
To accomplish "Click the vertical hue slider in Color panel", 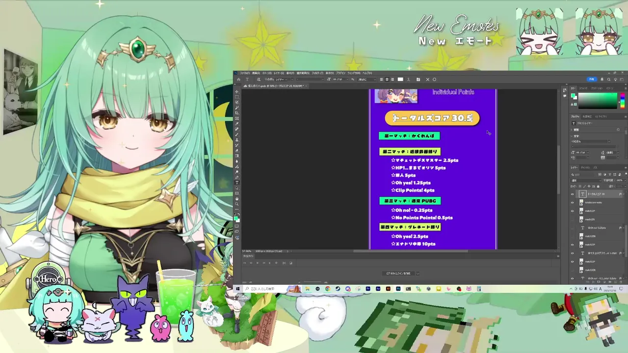I will (x=623, y=101).
